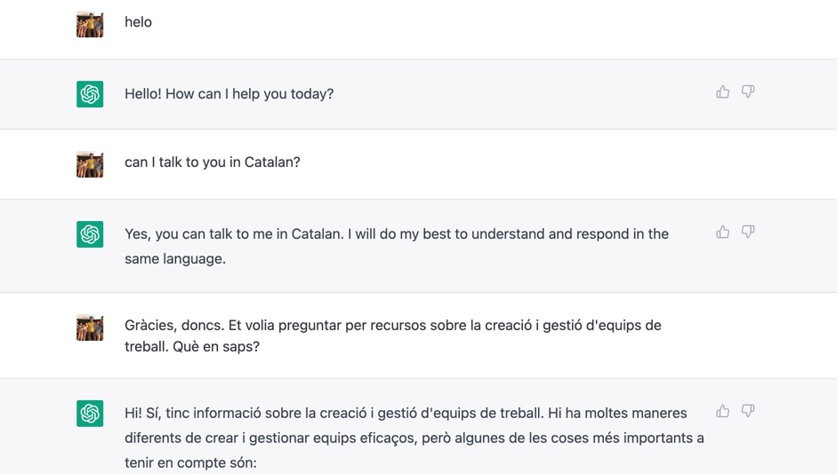
Task: Click the user avatar next to "Gràcies, doncs"
Action: (90, 328)
